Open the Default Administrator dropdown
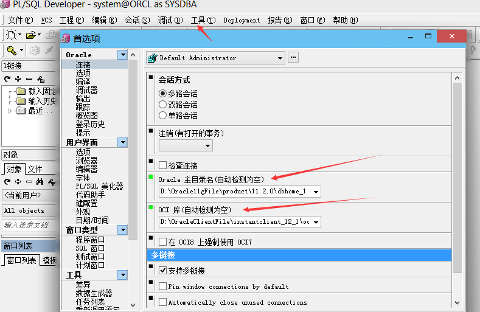The width and height of the screenshot is (480, 312). point(280,58)
